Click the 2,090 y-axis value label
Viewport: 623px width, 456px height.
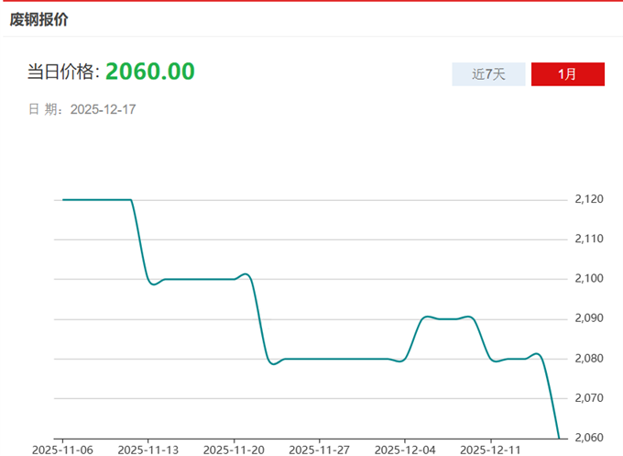click(x=589, y=318)
